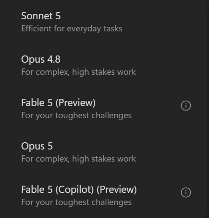
Task: Click the '(Copilot)' text in the last entry
Action: pyautogui.click(x=74, y=190)
